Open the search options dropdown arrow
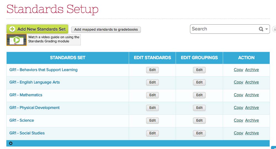Screen dimensions: 276x149 tap(267, 29)
